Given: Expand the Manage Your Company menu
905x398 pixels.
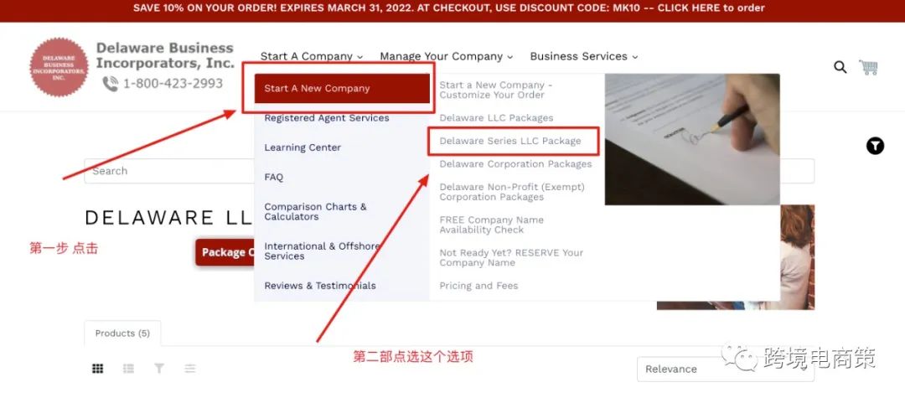Looking at the screenshot, I should 446,56.
